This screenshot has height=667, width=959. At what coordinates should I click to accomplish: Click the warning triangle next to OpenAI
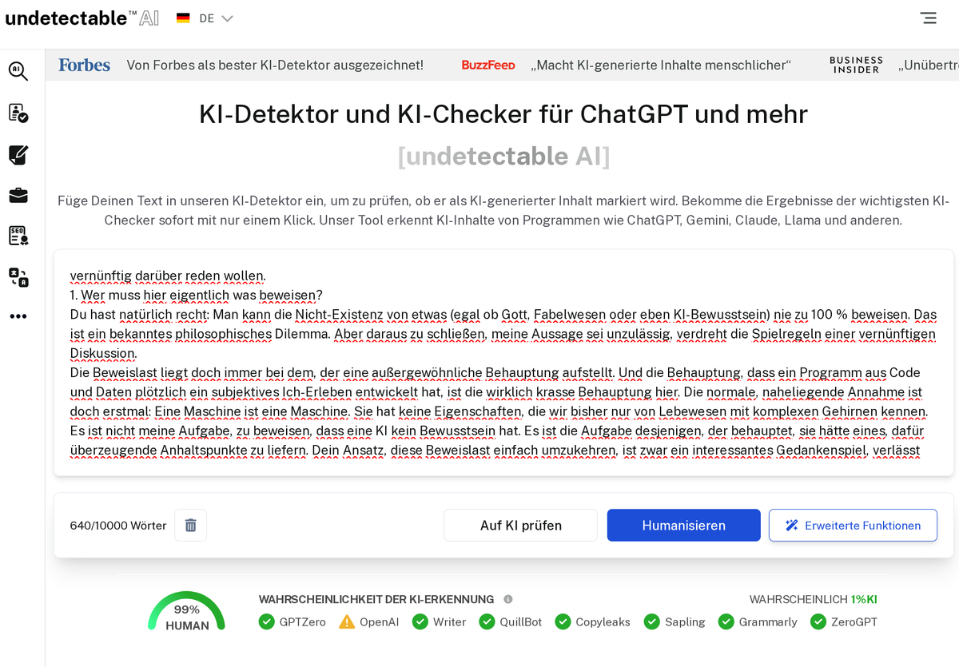347,621
